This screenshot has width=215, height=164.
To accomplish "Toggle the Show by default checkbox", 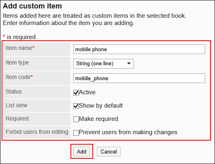I will click(76, 106).
